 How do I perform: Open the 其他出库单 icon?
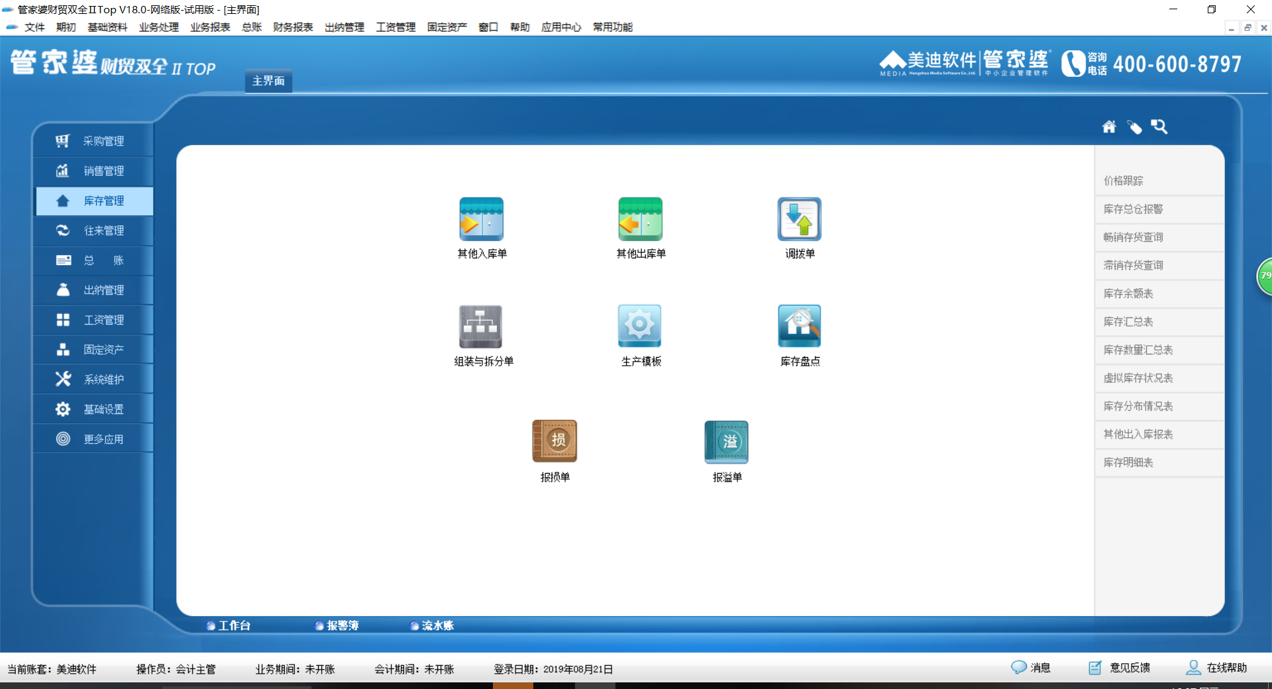pyautogui.click(x=641, y=219)
